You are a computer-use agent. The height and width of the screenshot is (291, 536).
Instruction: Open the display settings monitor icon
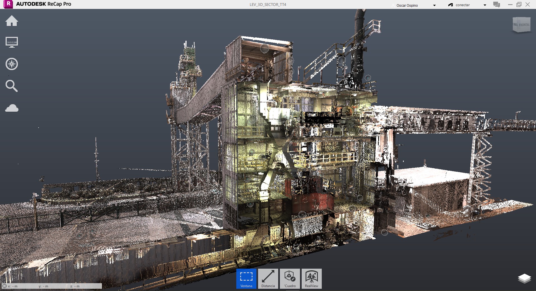pos(12,42)
